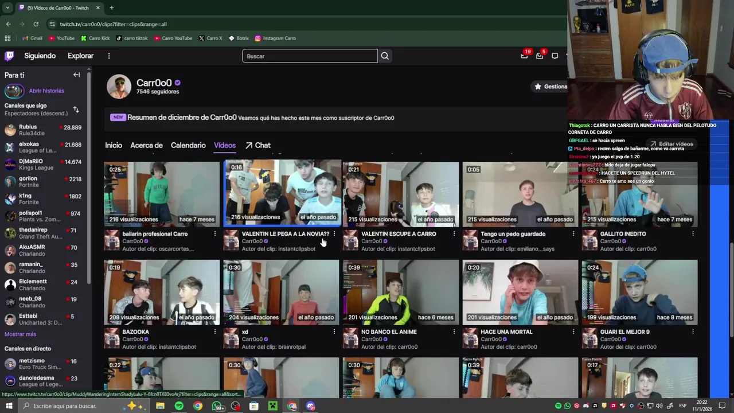Play the VALENTIN ESCUPE A CARRO thumbnail
734x413 pixels.
(x=401, y=193)
